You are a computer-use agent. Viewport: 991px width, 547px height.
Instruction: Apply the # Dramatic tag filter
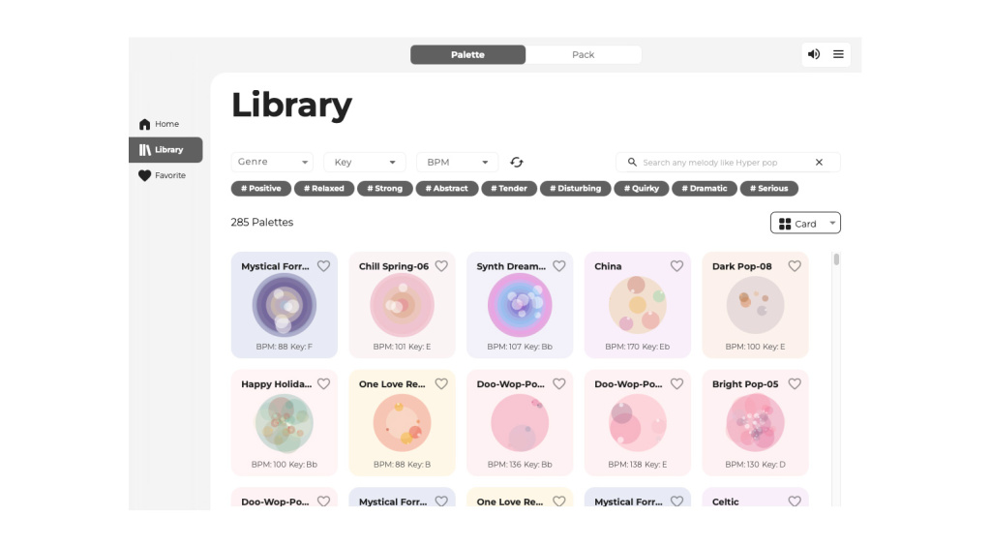[x=704, y=189]
